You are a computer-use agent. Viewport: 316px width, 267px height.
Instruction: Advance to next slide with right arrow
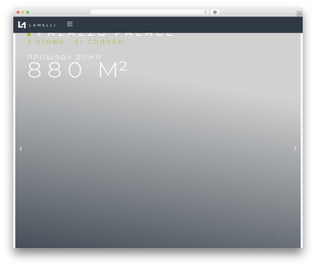pos(295,149)
